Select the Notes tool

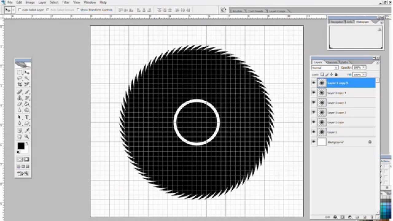pos(20,131)
